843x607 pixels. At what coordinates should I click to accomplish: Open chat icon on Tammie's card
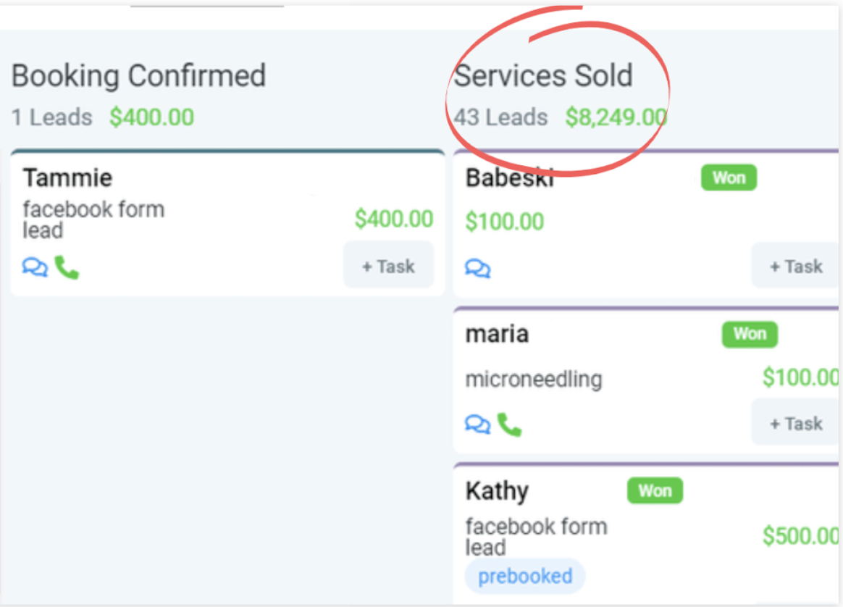point(35,267)
